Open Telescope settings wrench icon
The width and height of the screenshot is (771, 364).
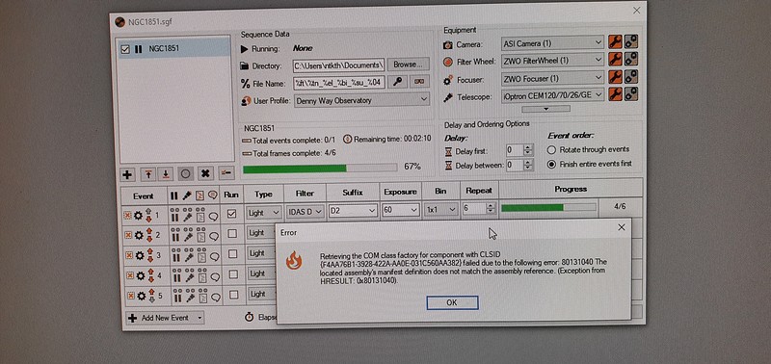click(615, 93)
